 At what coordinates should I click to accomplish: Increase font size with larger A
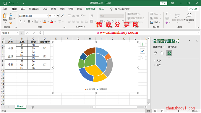58,16
